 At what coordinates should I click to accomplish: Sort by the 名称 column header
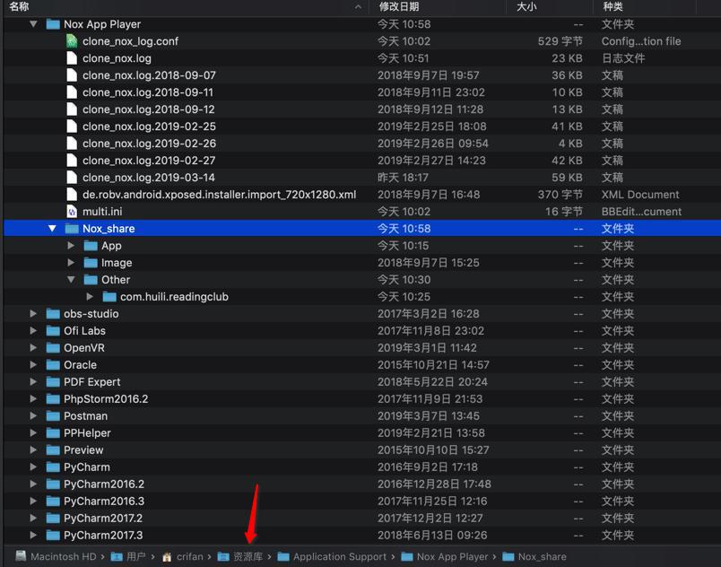(x=19, y=6)
